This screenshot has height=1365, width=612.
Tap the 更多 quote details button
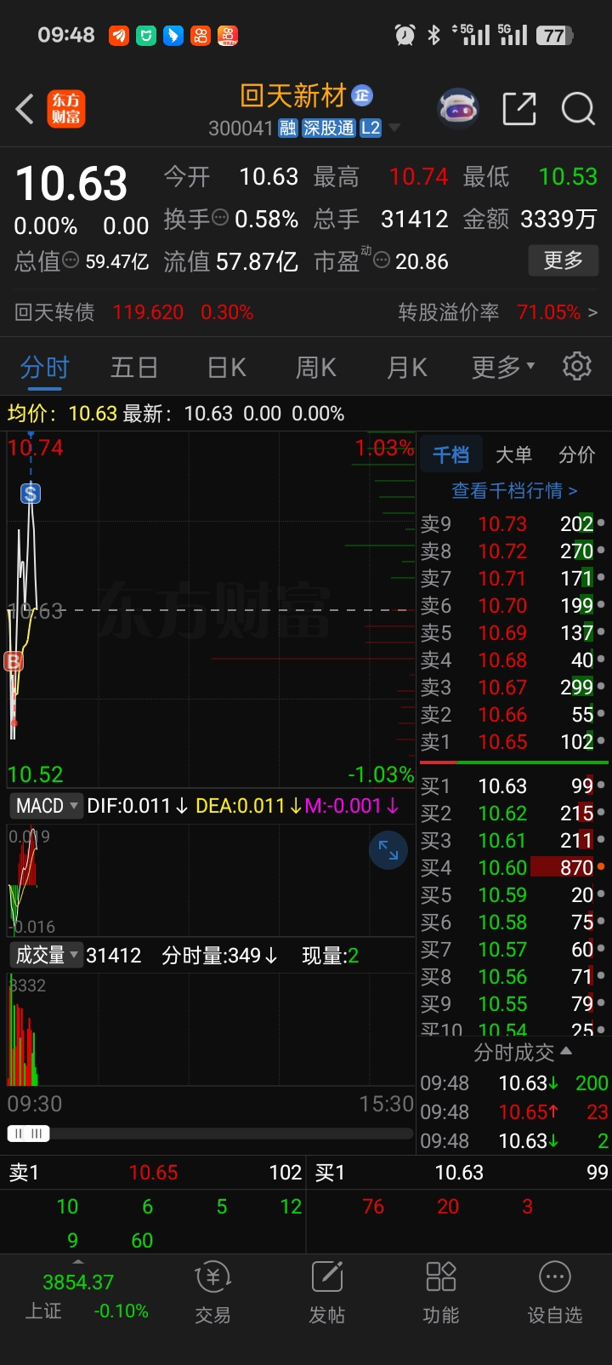[x=564, y=260]
